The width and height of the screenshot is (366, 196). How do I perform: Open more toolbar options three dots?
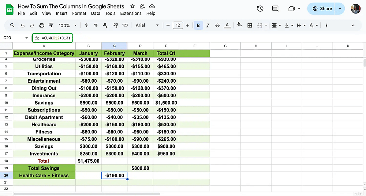(x=326, y=26)
